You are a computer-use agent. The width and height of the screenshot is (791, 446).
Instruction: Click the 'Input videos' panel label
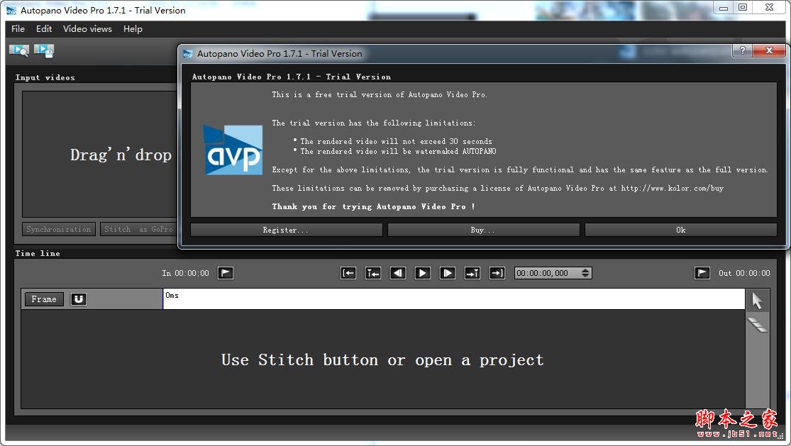(45, 77)
